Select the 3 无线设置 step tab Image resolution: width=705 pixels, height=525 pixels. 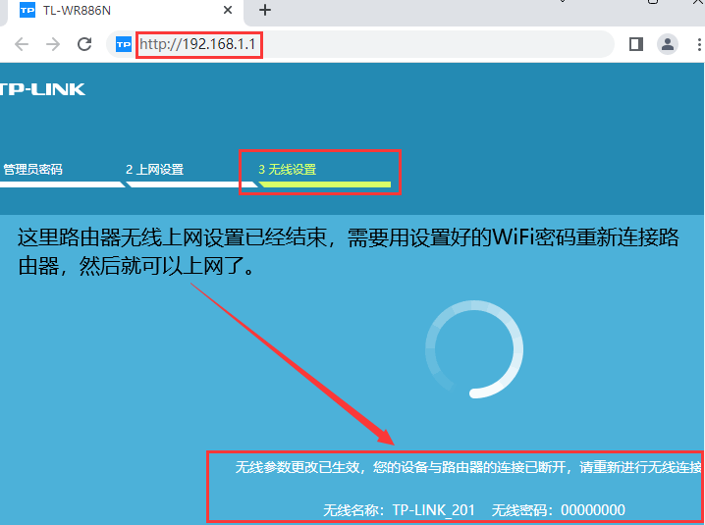click(288, 170)
